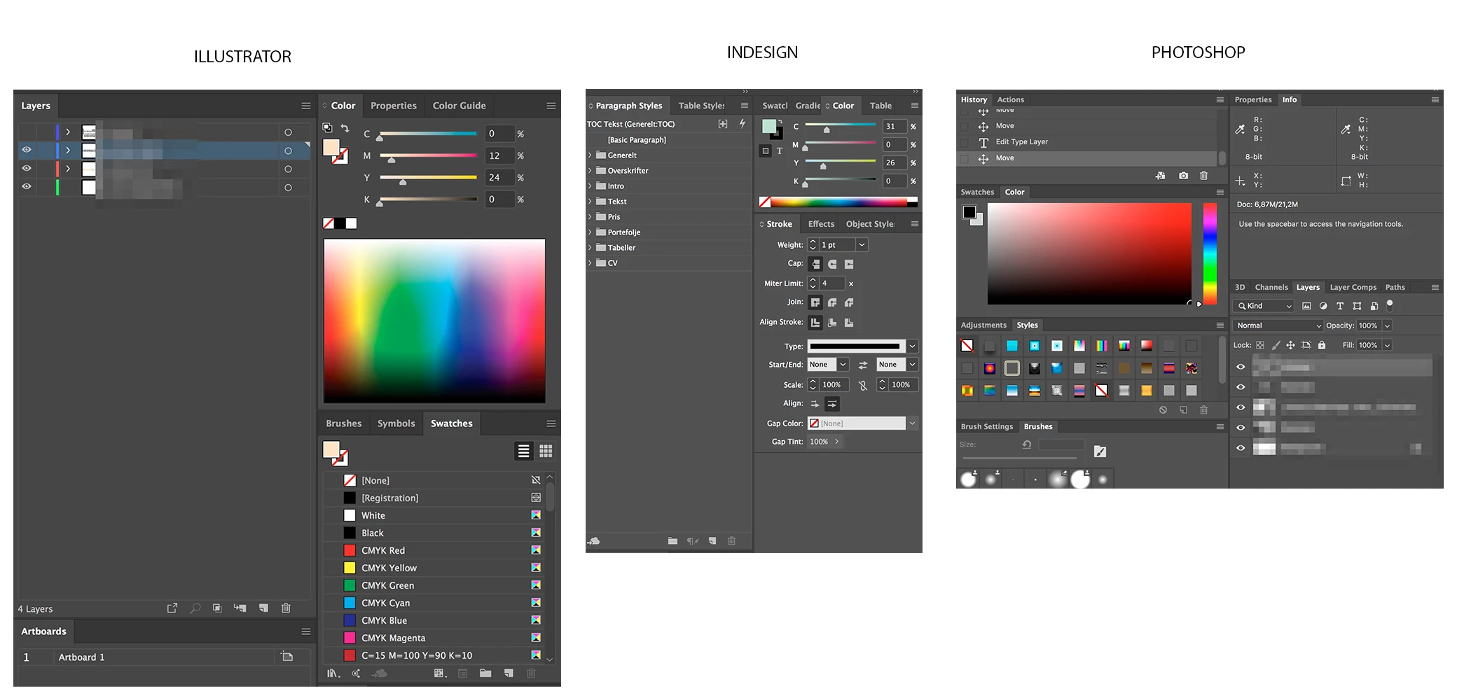Click the Yellow value field showing 24
The height and width of the screenshot is (700, 1457).
pos(499,178)
